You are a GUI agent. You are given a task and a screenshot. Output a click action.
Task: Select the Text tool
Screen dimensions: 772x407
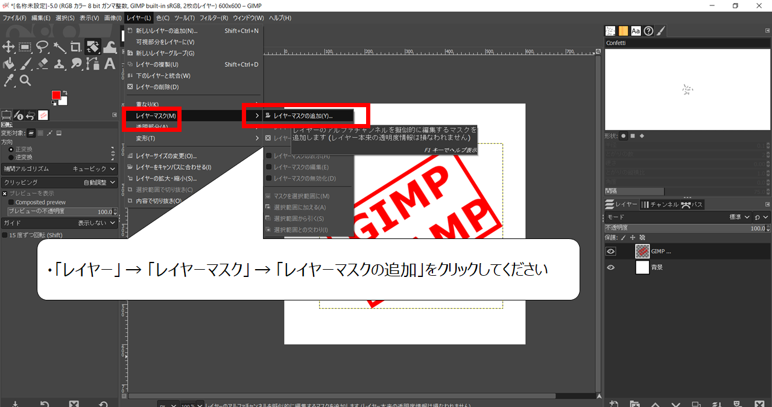110,63
